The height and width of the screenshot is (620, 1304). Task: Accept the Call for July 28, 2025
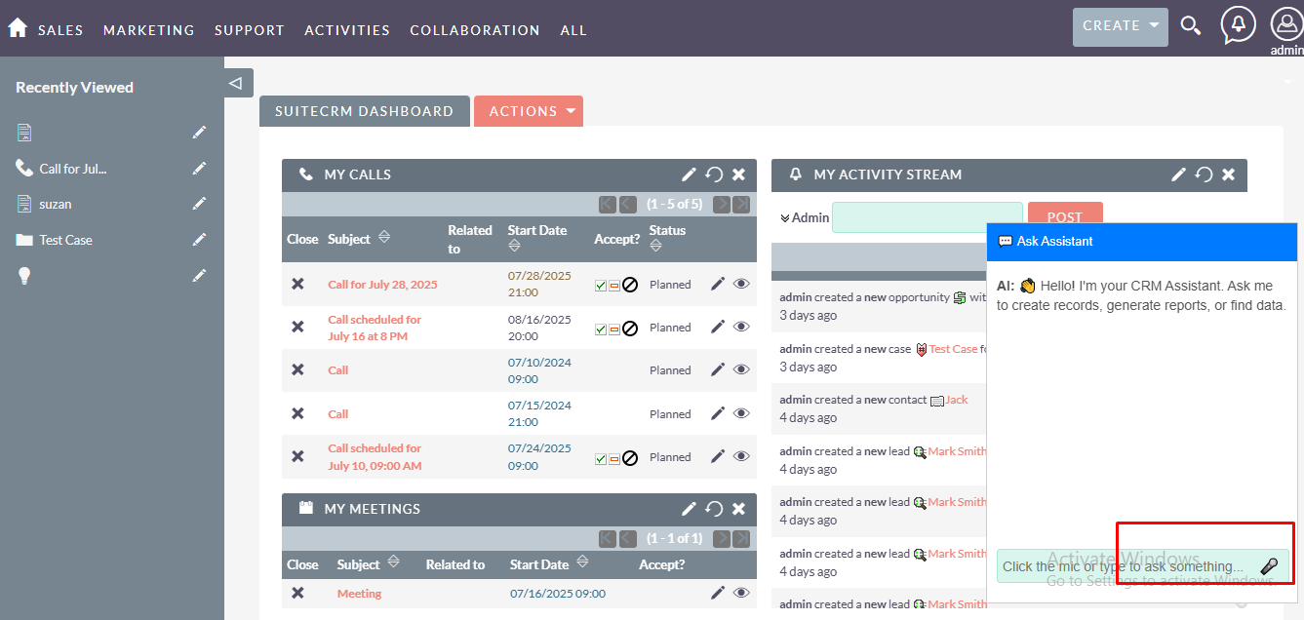(x=601, y=286)
